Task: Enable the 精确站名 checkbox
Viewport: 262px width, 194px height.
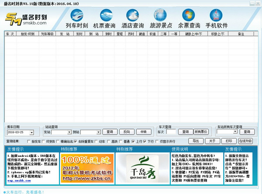Action: point(58,142)
